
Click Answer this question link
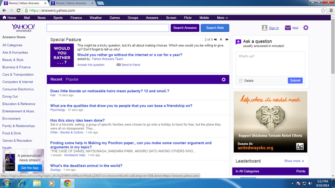91,65
